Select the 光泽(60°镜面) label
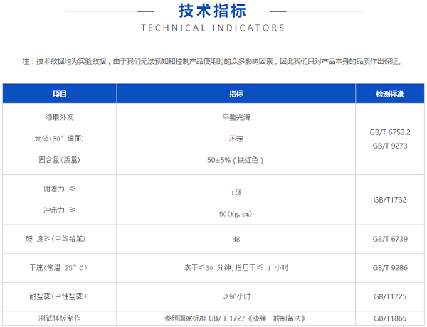 pyautogui.click(x=59, y=139)
